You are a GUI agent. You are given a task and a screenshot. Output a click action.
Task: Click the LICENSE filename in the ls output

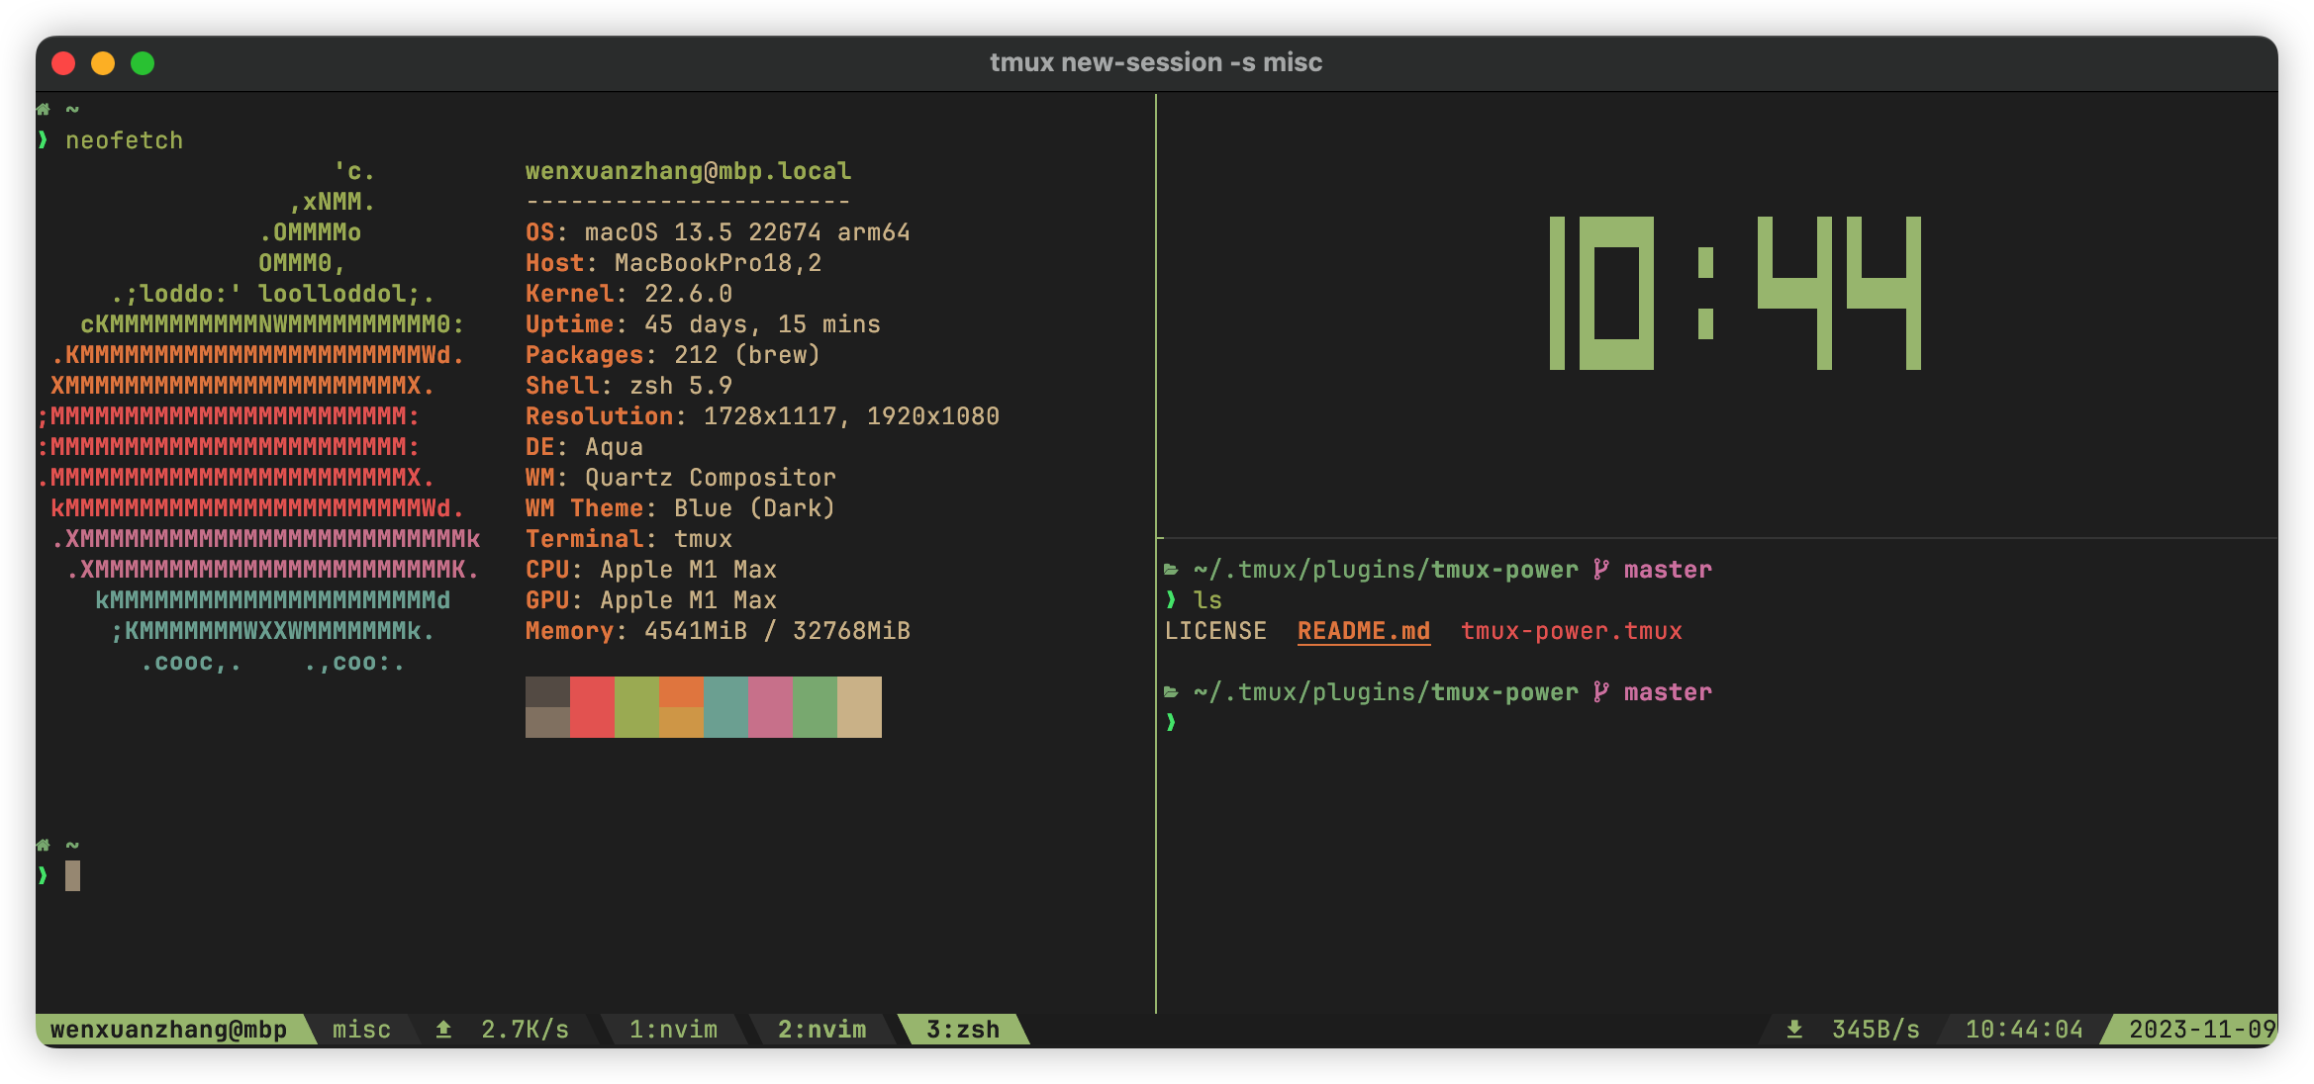click(x=1217, y=630)
